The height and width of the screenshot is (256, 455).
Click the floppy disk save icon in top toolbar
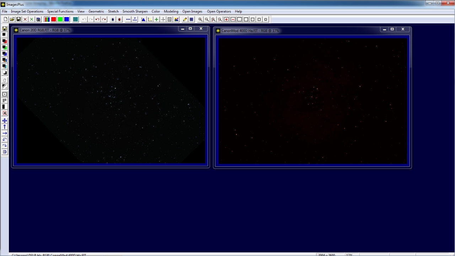click(x=18, y=19)
